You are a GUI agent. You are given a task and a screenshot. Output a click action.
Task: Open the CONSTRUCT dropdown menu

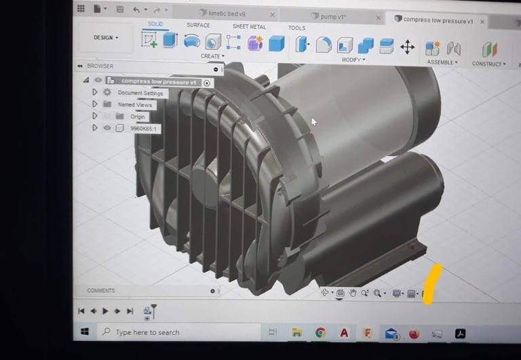(488, 64)
